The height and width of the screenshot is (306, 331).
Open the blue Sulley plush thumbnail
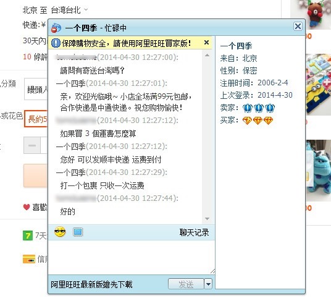(318, 170)
